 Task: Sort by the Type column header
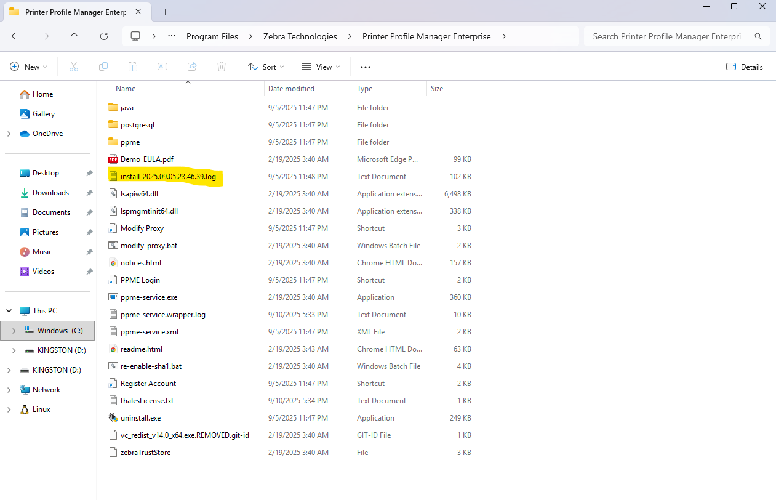click(x=365, y=89)
